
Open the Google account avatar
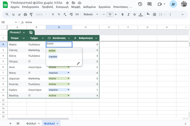184,4
